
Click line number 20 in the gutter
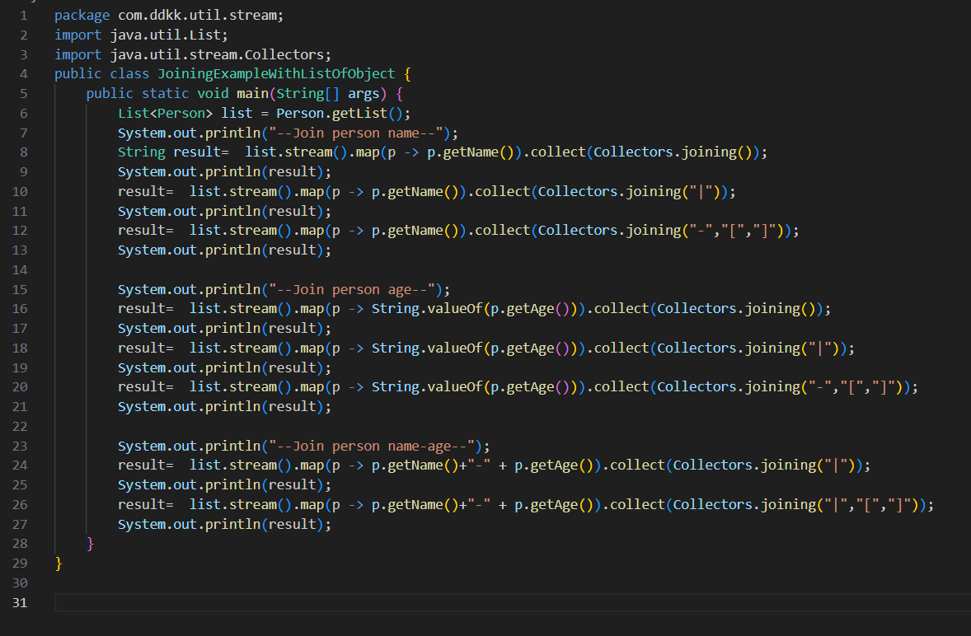coord(20,386)
